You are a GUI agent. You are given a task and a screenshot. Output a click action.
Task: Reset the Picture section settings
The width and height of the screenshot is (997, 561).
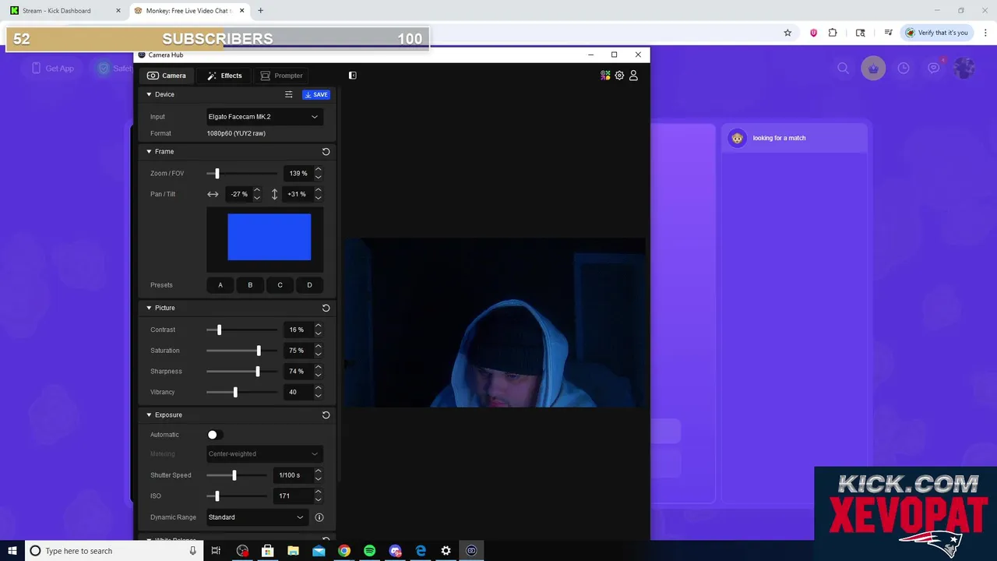coord(326,308)
